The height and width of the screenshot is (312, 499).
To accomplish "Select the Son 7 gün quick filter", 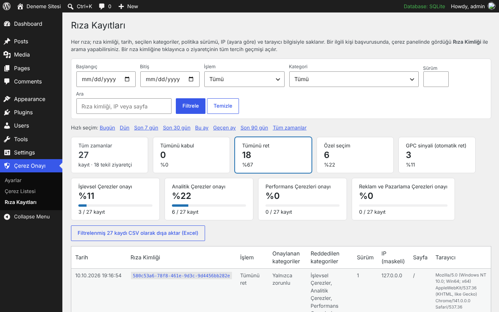I will coord(146,128).
